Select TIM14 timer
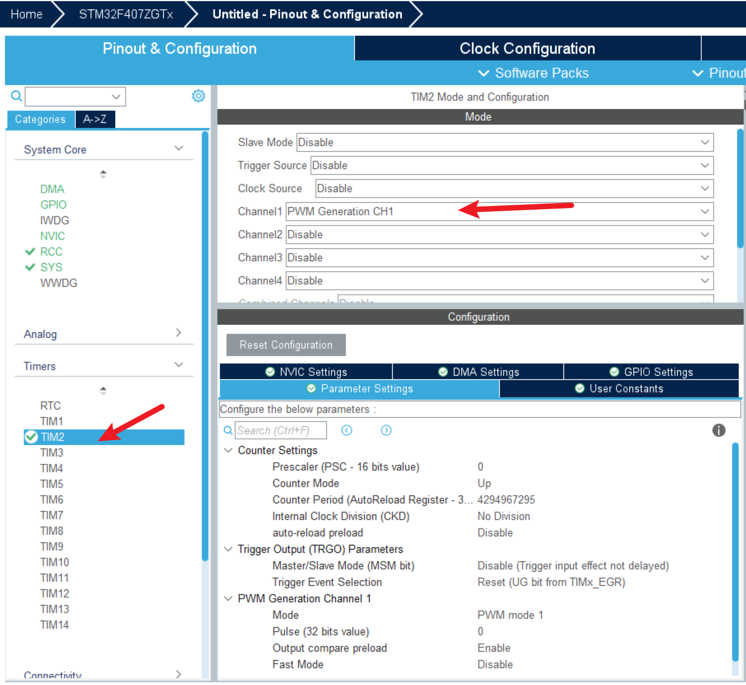Image resolution: width=746 pixels, height=685 pixels. (x=54, y=625)
